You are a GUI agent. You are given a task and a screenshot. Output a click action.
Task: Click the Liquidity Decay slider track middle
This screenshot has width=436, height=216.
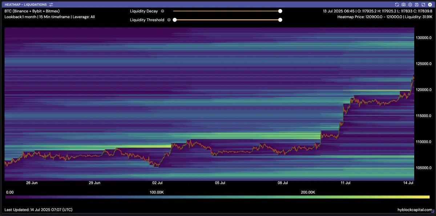click(x=227, y=11)
